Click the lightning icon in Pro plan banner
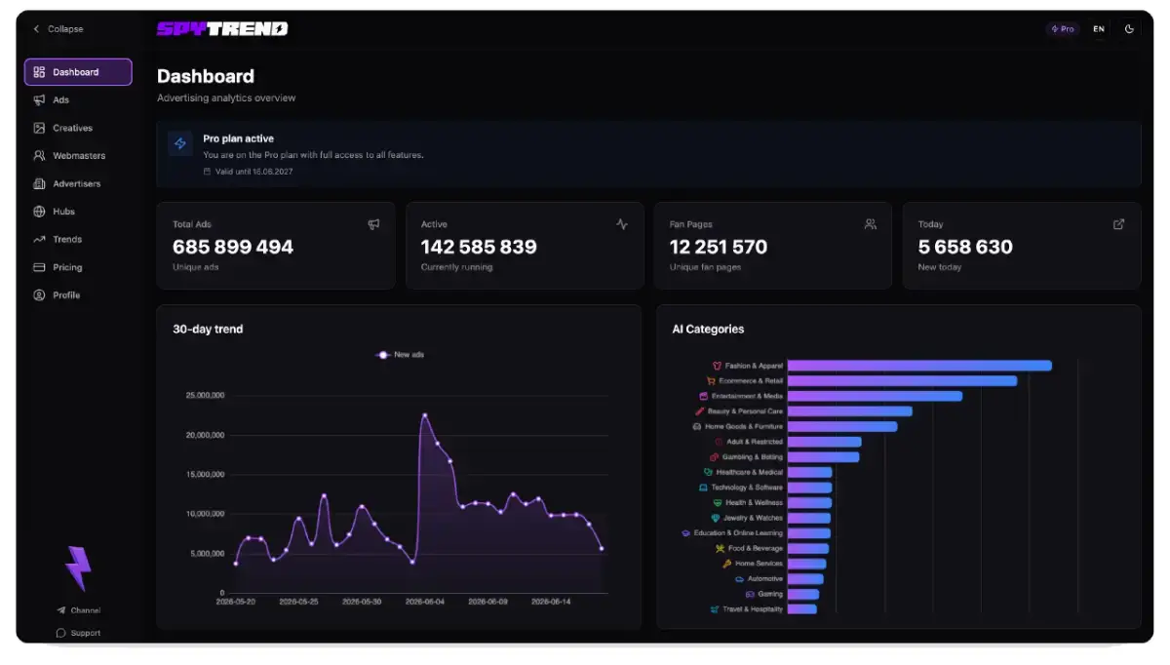This screenshot has height=665, width=1170. [180, 143]
